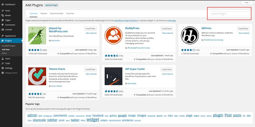The width and height of the screenshot is (255, 127).
Task: Browse the twitter popular tag
Action: pos(75,120)
